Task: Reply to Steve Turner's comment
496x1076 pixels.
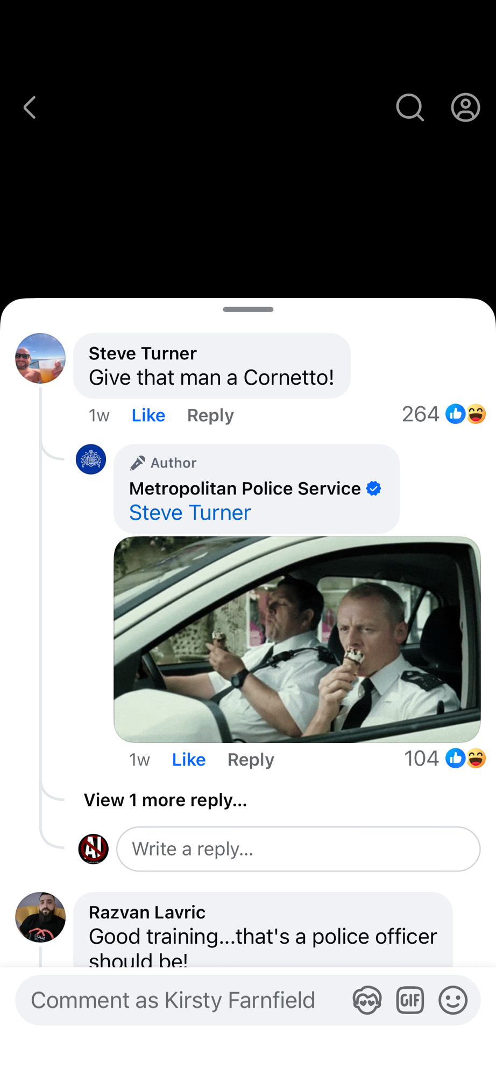Action: click(210, 415)
